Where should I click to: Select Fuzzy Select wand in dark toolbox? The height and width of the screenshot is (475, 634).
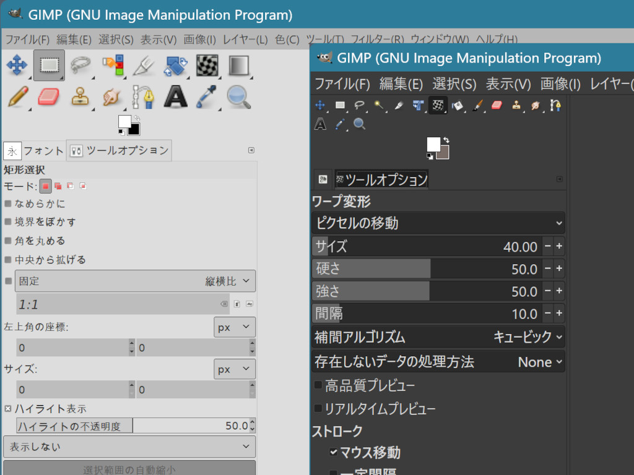(379, 105)
